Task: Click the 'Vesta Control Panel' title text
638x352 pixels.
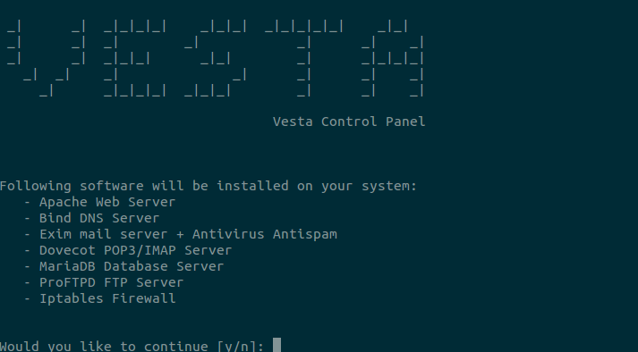Action: click(x=349, y=122)
